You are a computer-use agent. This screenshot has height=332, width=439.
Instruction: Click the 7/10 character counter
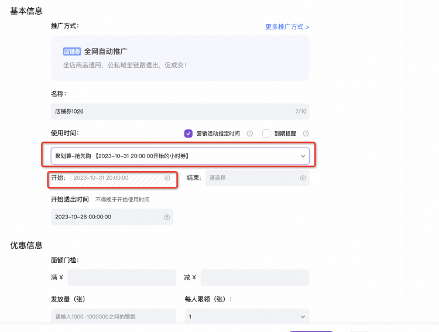(x=301, y=111)
